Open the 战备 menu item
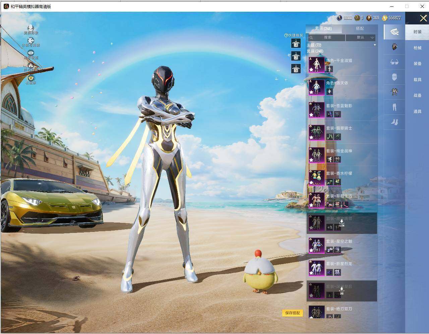429x334 pixels. point(417,95)
